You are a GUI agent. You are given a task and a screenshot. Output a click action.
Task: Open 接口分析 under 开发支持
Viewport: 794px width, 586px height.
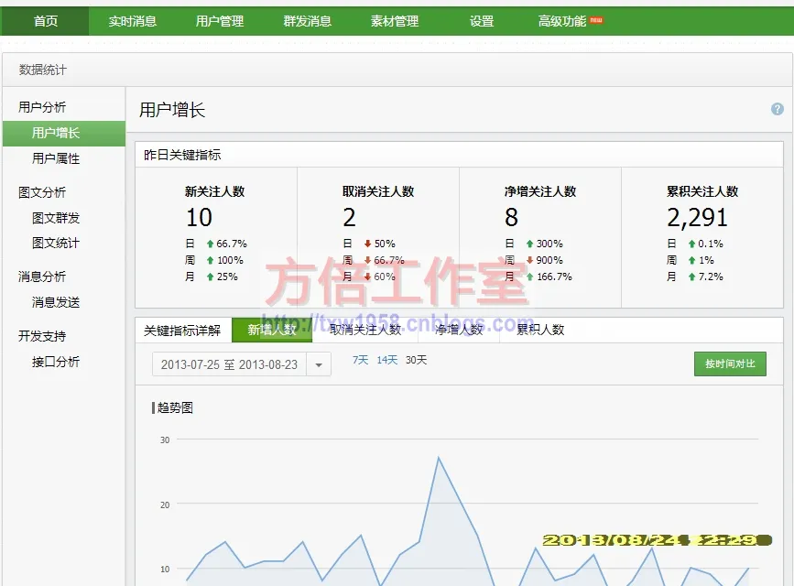[x=56, y=362]
